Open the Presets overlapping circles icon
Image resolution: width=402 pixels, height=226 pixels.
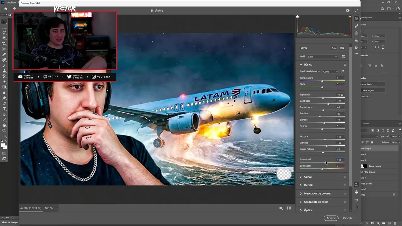point(356,47)
